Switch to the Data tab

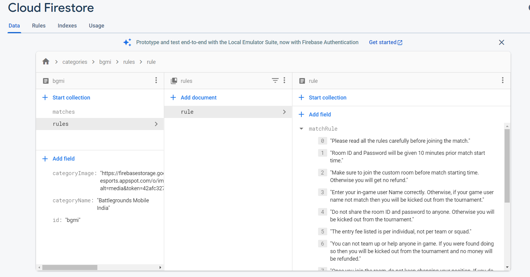click(x=14, y=26)
